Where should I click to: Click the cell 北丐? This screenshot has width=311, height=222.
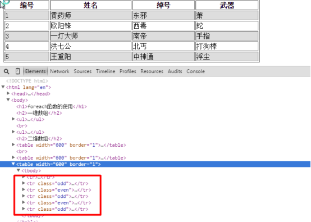(163, 46)
